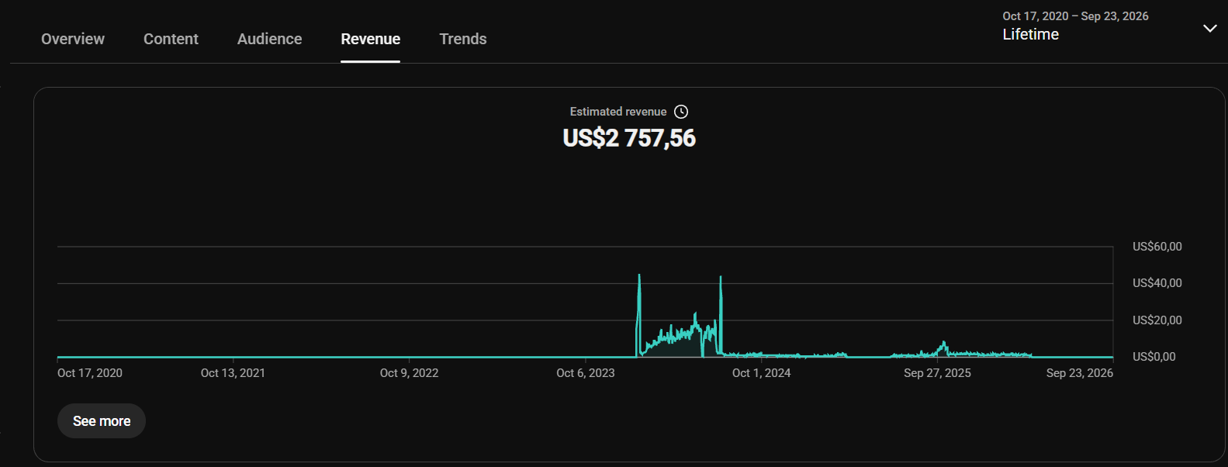Click the chart point at Oct 1, 2024
Viewport: 1228px width, 467px height.
[x=761, y=355]
